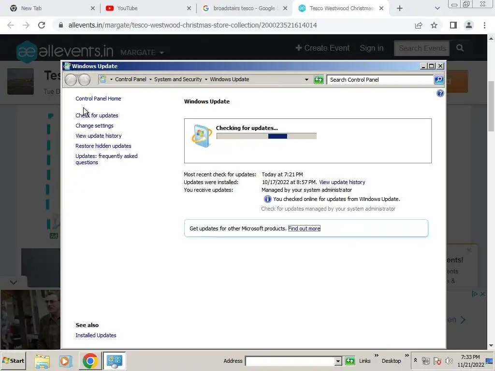Click the site lock icon in the Chrome address bar
Image resolution: width=495 pixels, height=371 pixels.
pos(61,25)
